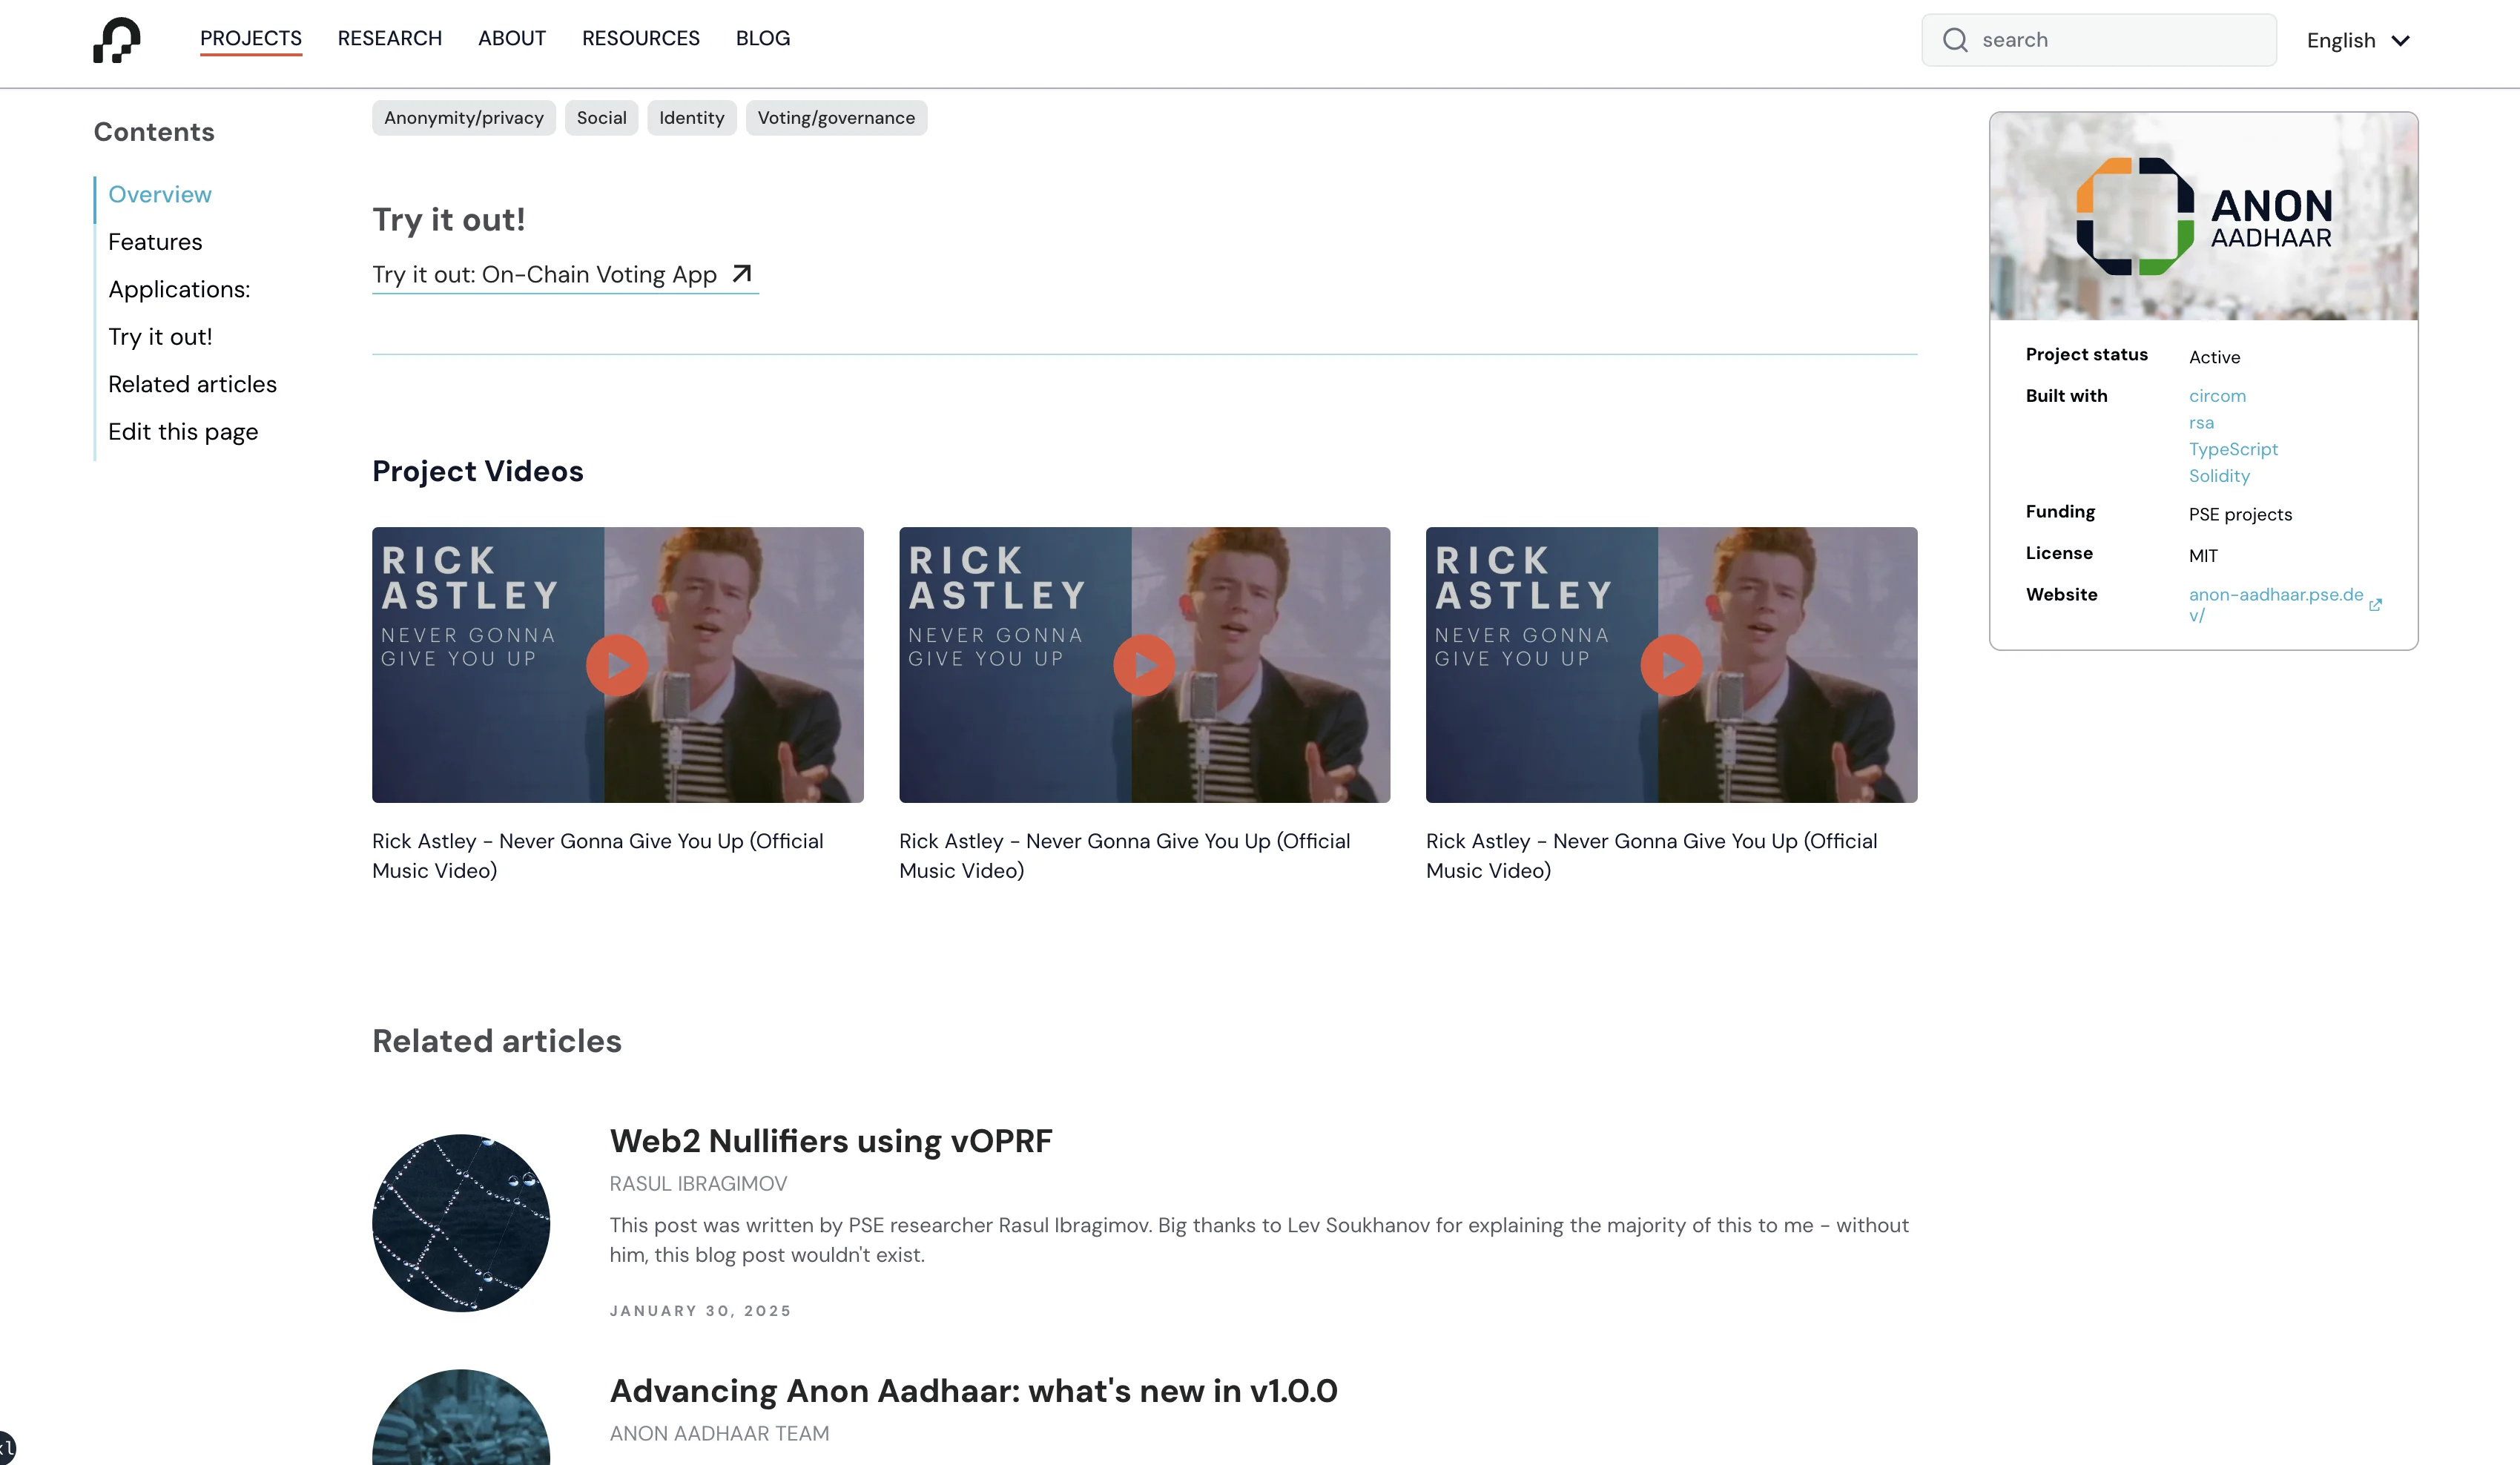Click Anon Aadhaar logo banner image

2203,217
